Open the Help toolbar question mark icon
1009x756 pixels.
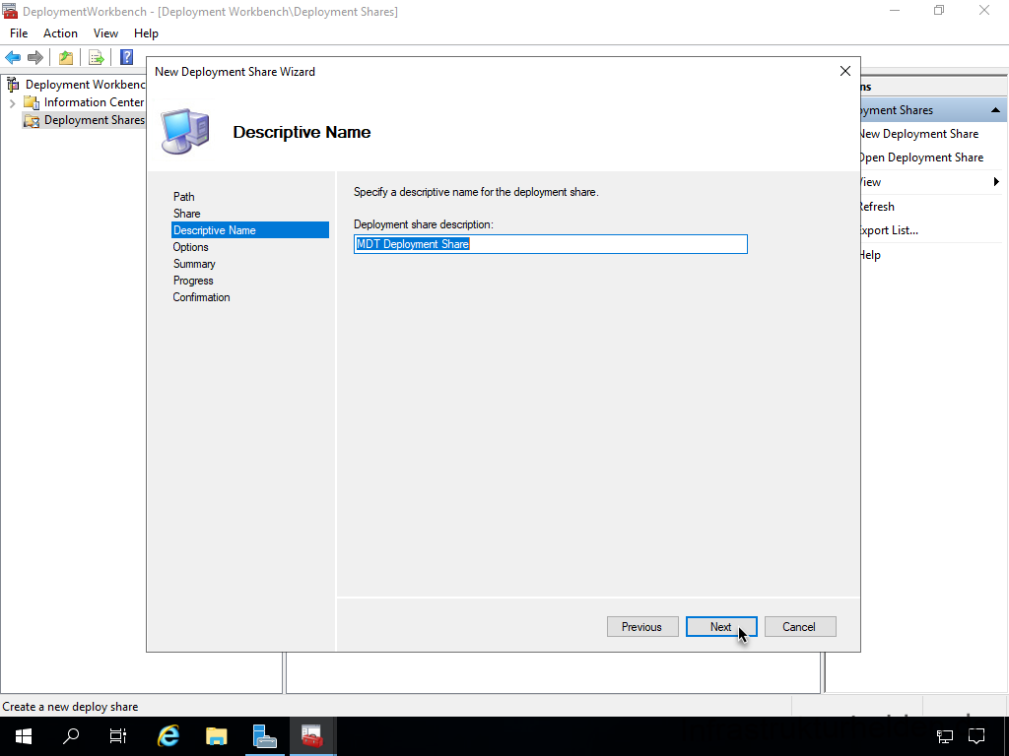(126, 57)
